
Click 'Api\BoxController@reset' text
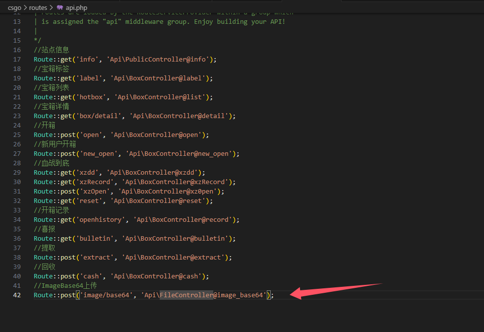pyautogui.click(x=158, y=201)
